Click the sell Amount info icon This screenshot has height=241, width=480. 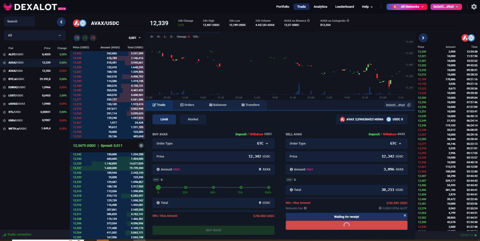291,170
